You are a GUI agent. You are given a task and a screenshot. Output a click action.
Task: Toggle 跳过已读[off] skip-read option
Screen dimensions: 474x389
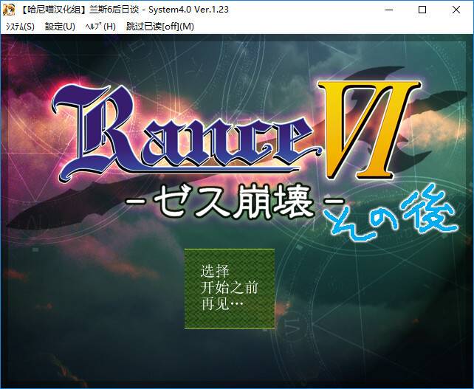pyautogui.click(x=159, y=27)
